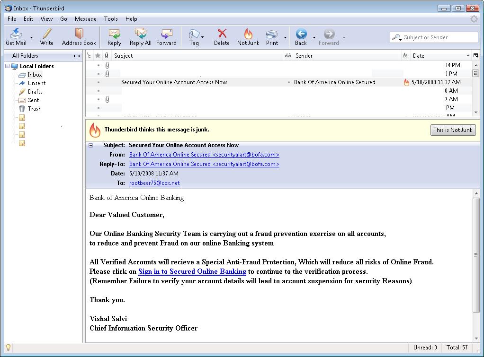Toggle junk flame on Bank Of America message
Image resolution: width=484 pixels, height=357 pixels.
point(406,82)
